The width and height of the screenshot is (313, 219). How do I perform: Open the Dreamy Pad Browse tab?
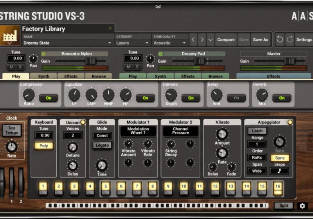click(x=215, y=76)
